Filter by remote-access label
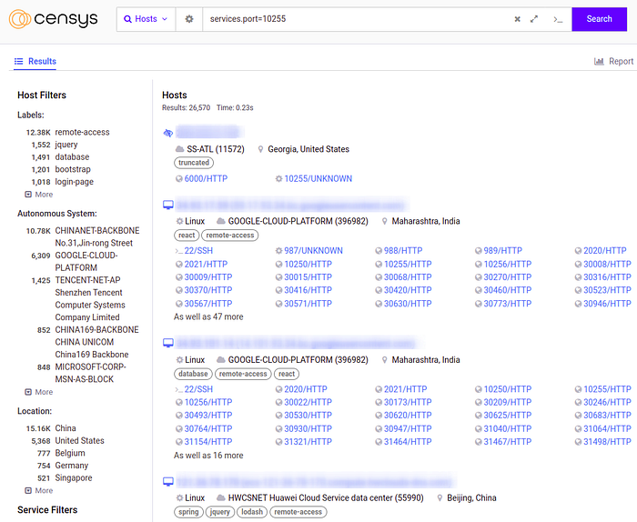 82,133
